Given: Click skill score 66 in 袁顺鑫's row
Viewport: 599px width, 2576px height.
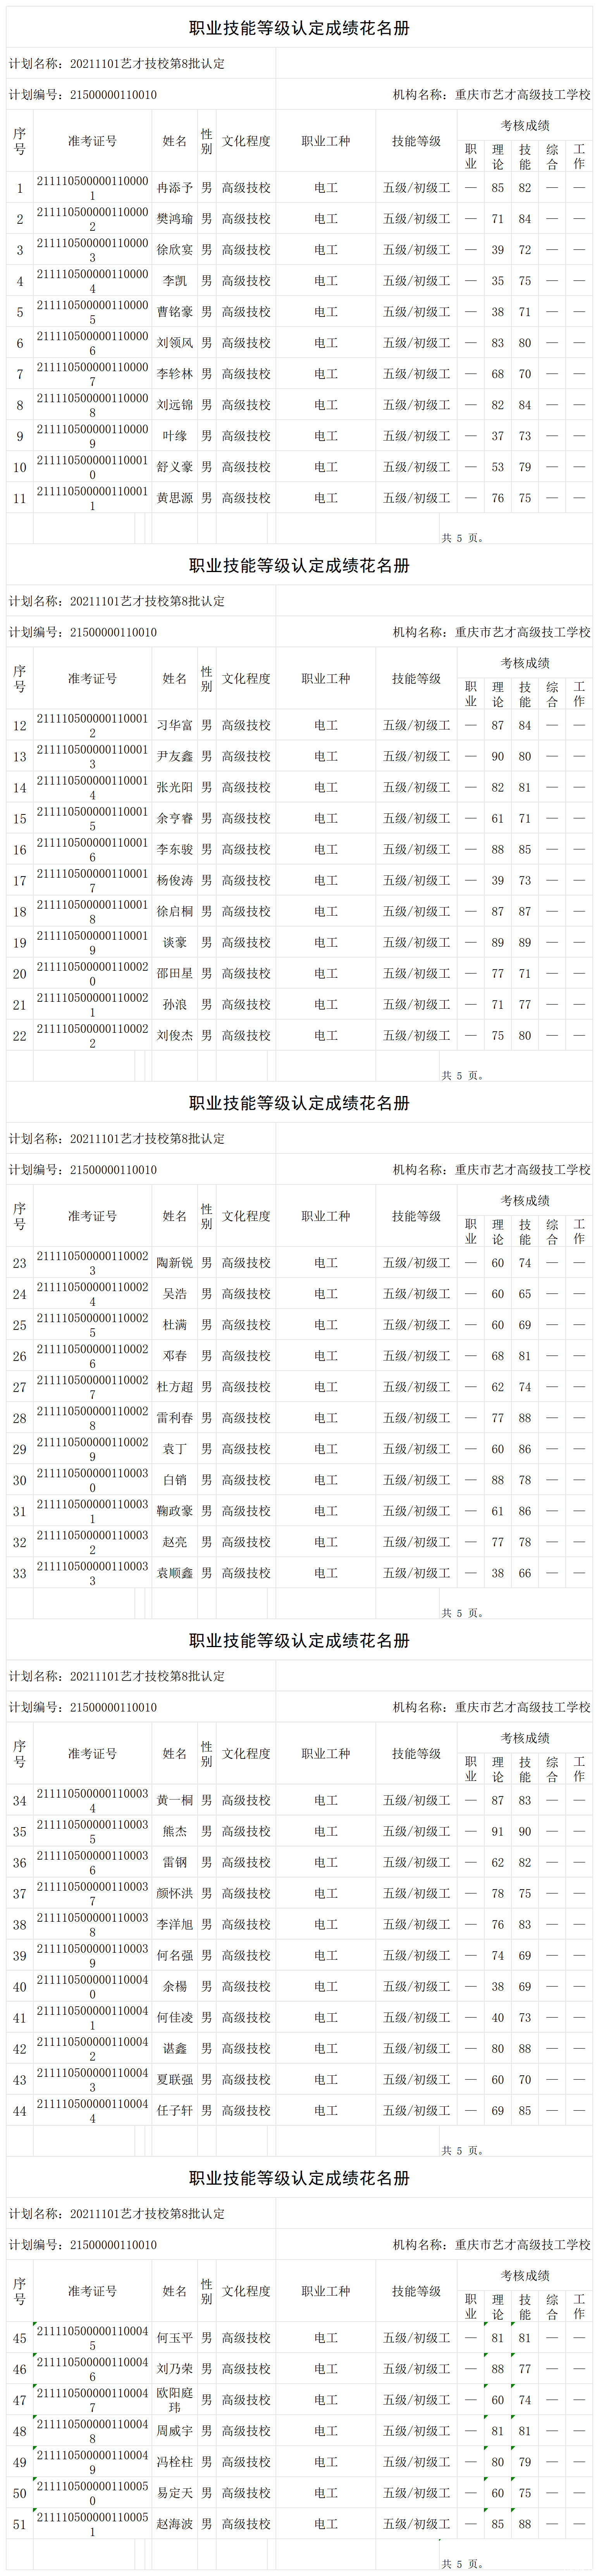Looking at the screenshot, I should pos(525,1573).
